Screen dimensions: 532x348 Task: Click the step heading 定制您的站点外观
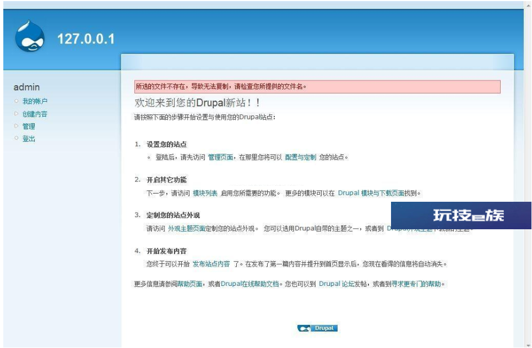pos(173,215)
